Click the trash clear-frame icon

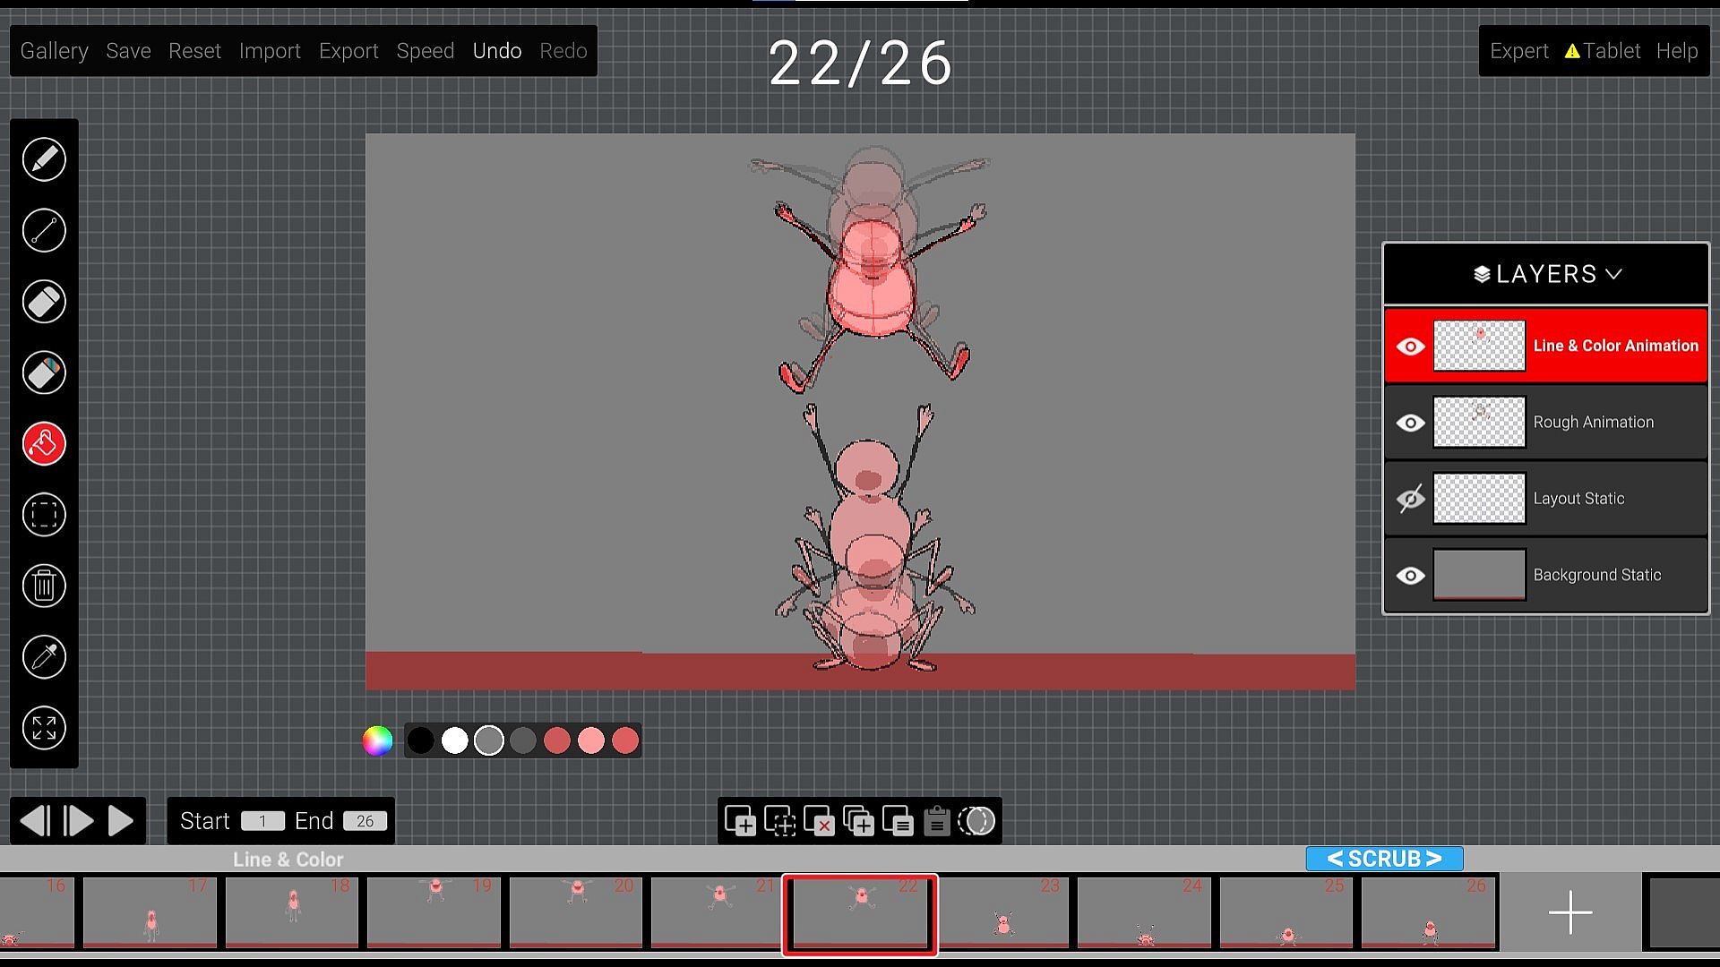pos(44,586)
